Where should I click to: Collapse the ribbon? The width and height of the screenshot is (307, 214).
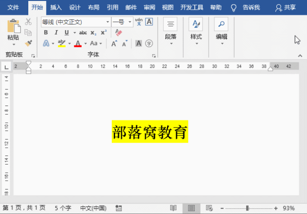click(300, 56)
